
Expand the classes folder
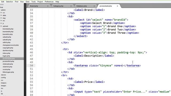pos(3,75)
